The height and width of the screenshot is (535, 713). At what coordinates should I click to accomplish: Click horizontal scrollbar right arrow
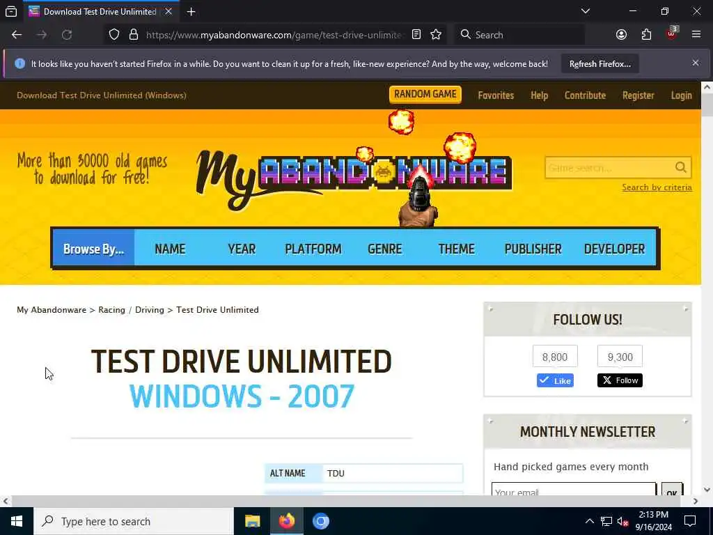pyautogui.click(x=696, y=501)
